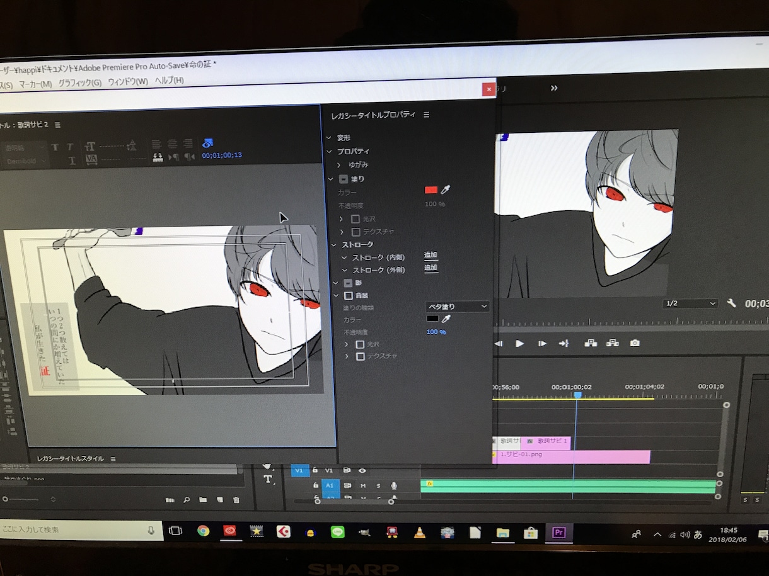Click the Lift button in program monitor
This screenshot has width=769, height=576.
(590, 343)
